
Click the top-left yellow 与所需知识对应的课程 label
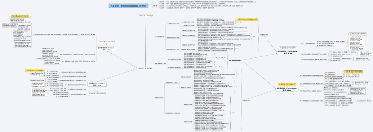click(20, 16)
